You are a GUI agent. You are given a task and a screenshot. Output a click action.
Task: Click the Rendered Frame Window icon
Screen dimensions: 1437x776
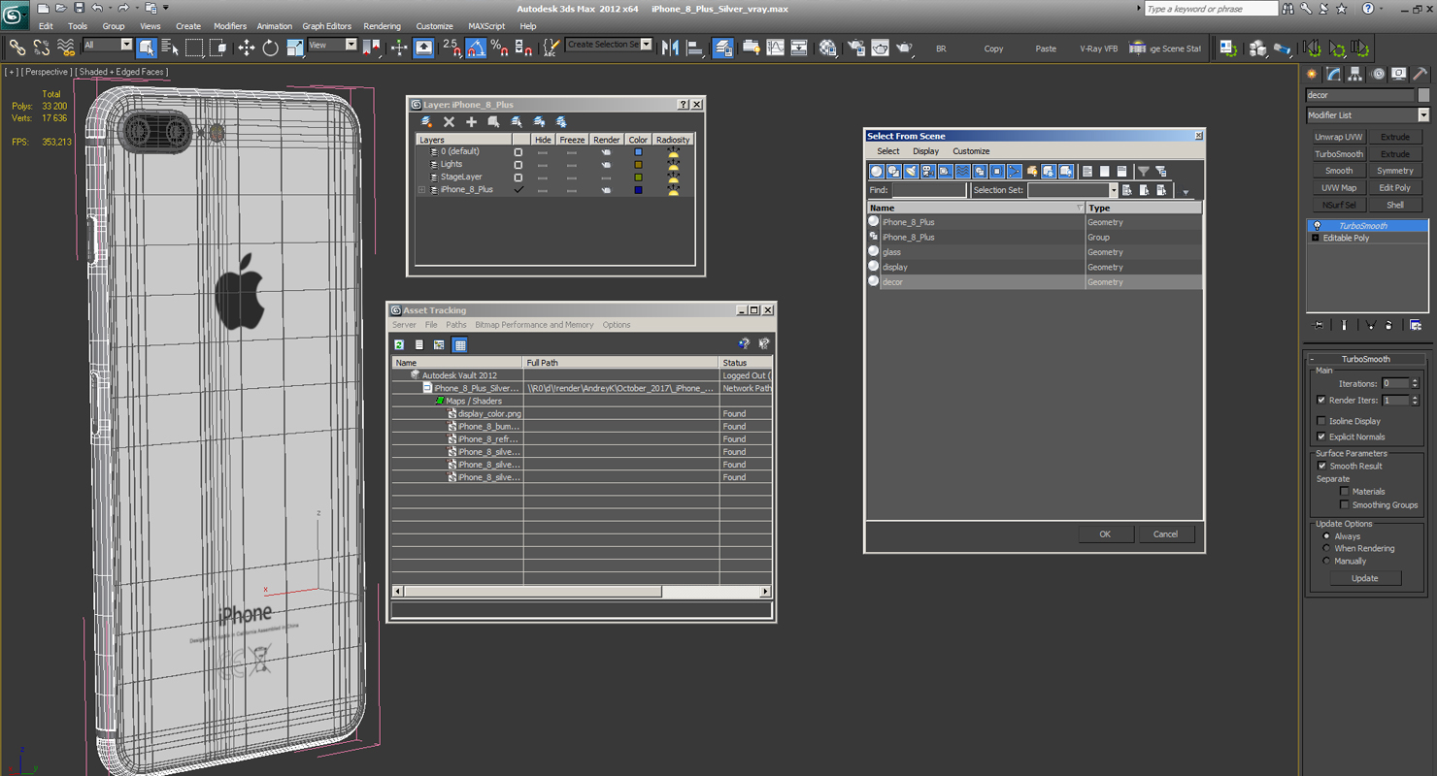pyautogui.click(x=880, y=47)
